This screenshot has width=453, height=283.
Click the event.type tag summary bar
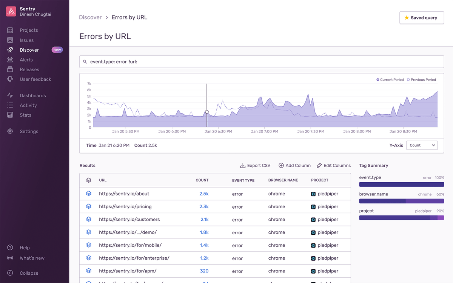pyautogui.click(x=402, y=185)
